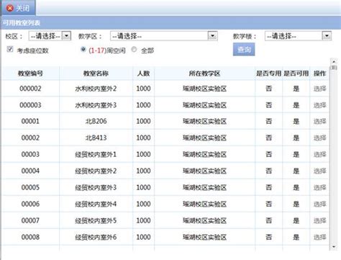Click room number cell 000002
Viewport: 341px width, 260px height.
[30, 89]
